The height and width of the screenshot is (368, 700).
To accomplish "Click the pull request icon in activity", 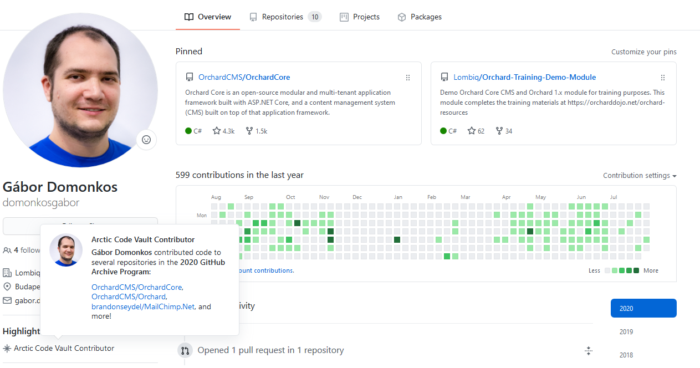I will tap(185, 351).
